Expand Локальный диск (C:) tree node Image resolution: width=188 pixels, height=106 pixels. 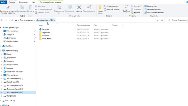1,79
